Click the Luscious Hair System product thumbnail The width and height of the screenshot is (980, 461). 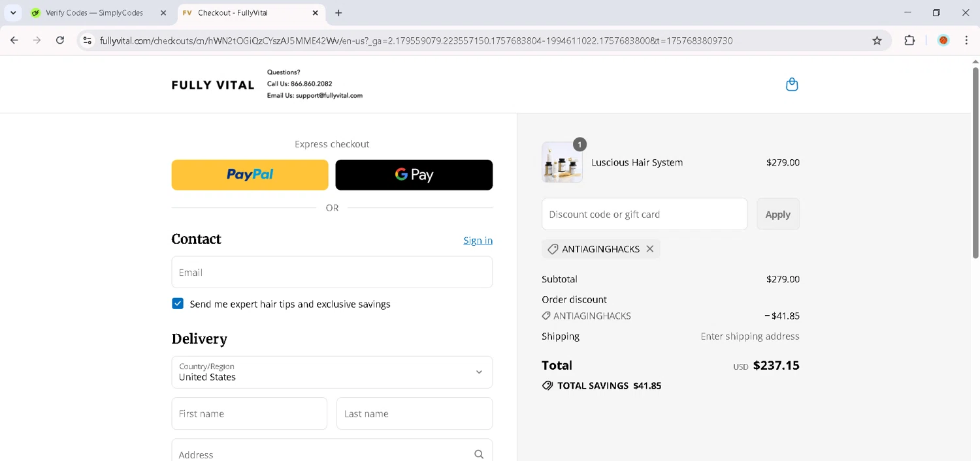pyautogui.click(x=562, y=162)
